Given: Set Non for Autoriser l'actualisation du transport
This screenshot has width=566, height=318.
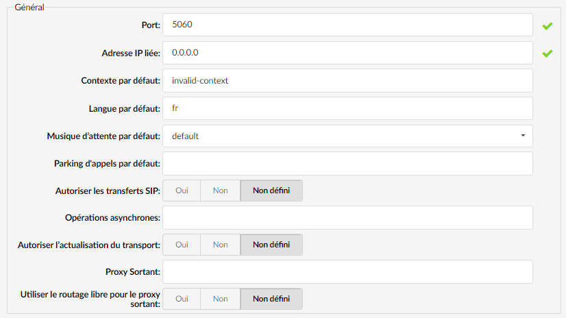Looking at the screenshot, I should click(x=220, y=245).
